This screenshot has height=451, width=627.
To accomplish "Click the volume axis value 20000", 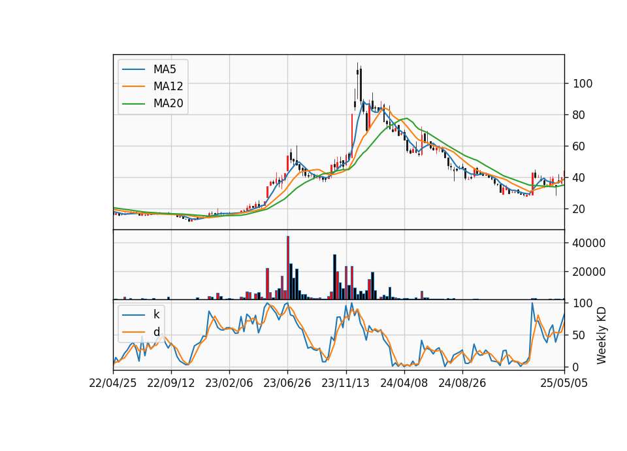I will pos(589,272).
